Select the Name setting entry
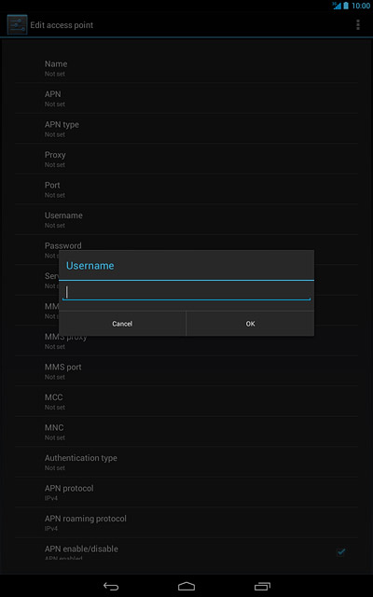The image size is (373, 597). (186, 68)
